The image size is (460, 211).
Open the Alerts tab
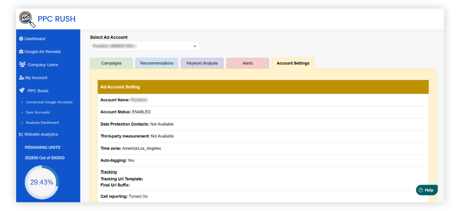pyautogui.click(x=247, y=63)
